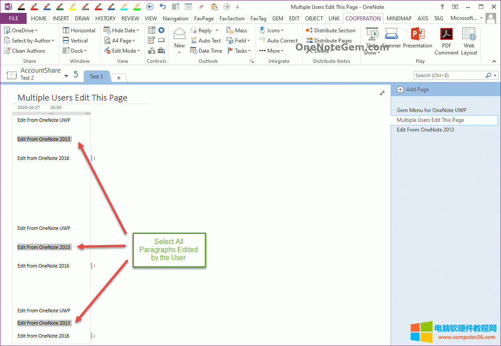501x346 pixels.
Task: Open the FILE tab
Action: pos(13,19)
